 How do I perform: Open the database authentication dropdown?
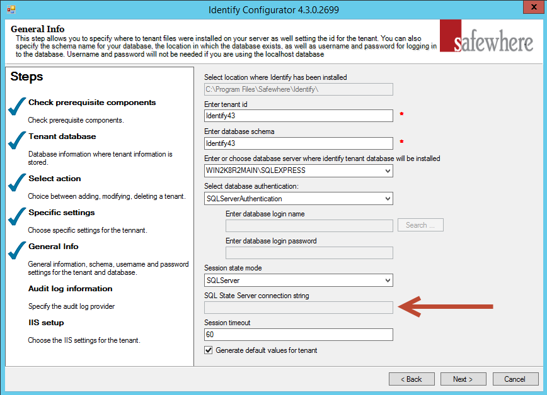388,199
